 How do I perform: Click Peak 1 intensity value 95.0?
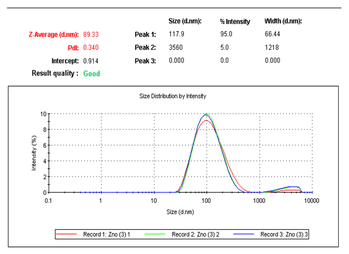coord(226,35)
